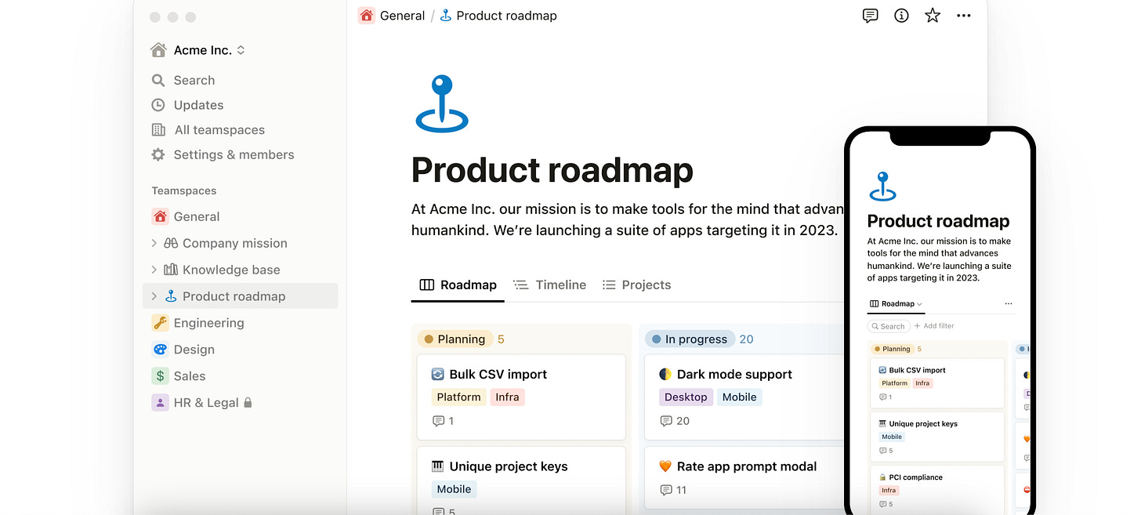Click the HR & Legal person icon
Screen dimensions: 1141x515
tap(160, 403)
